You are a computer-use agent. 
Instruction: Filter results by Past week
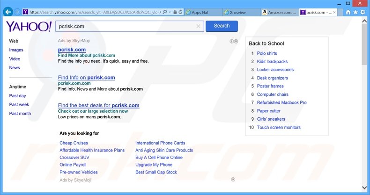pos(19,104)
